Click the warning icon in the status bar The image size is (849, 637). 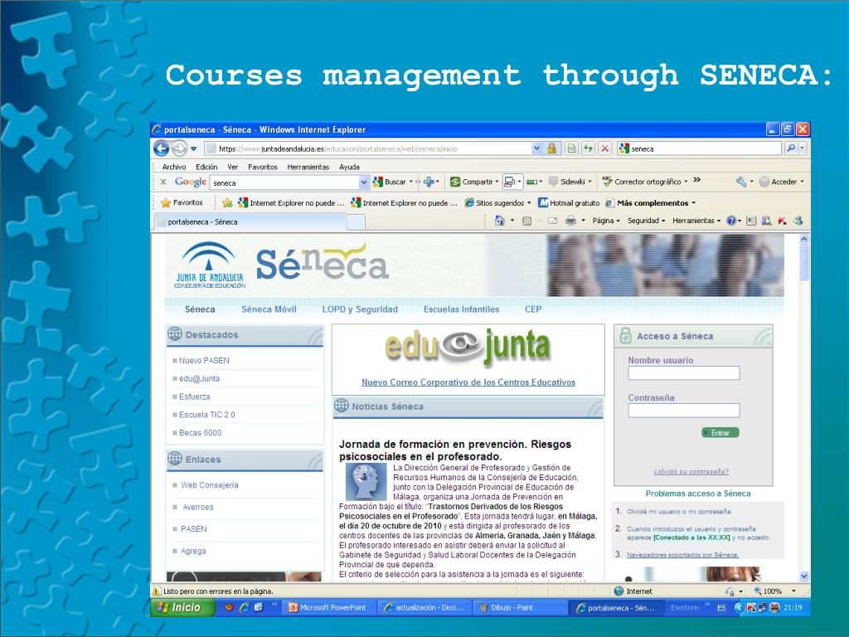pyautogui.click(x=157, y=591)
